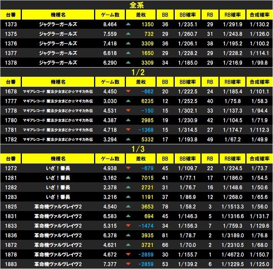Viewport: 273px width, 269px height.
Task: Click BB count 81 in row 1836
Action: (165, 235)
